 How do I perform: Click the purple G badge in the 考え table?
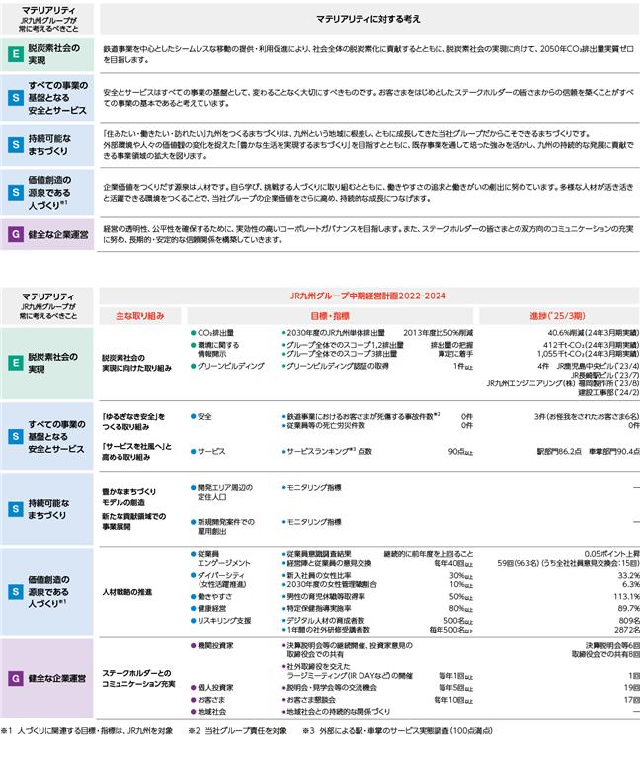coord(16,234)
